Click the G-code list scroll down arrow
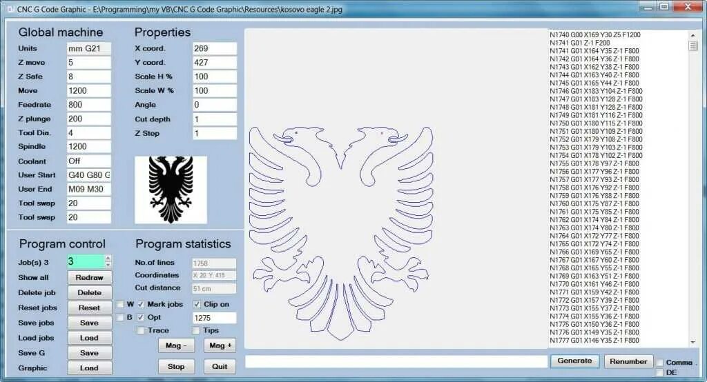707x382 pixels. (693, 343)
